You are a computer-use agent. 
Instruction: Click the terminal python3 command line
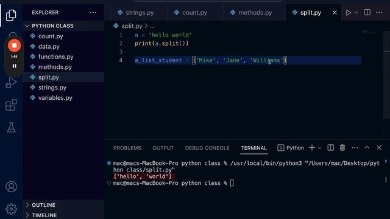click(246, 167)
